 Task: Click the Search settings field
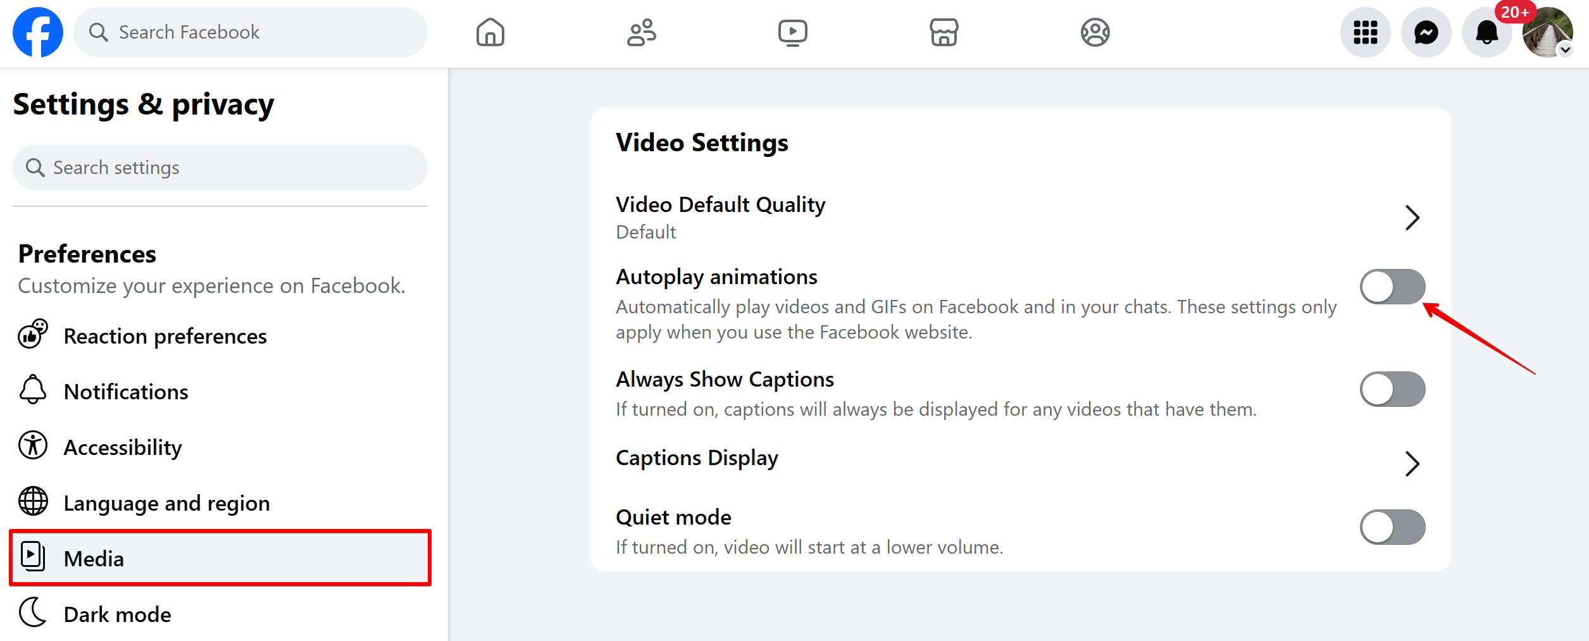[x=220, y=168]
